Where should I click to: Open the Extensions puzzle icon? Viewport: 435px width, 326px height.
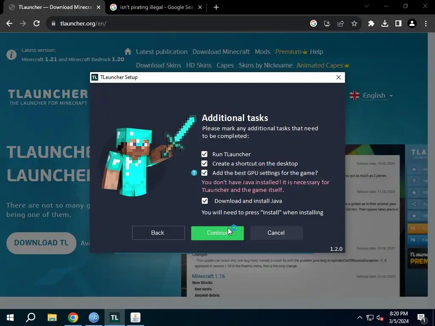pos(371,24)
